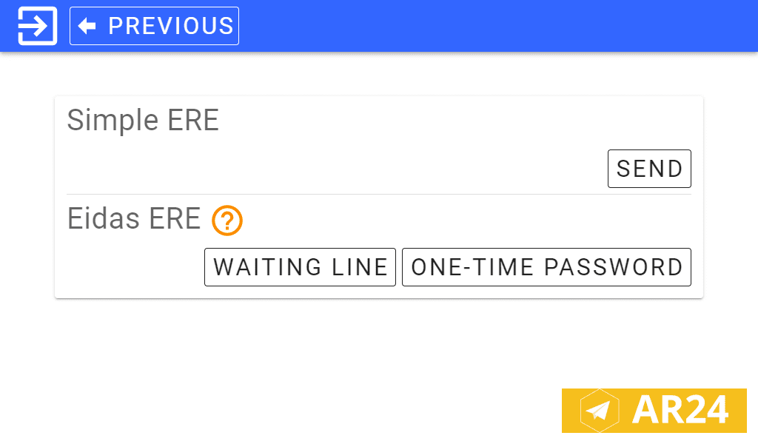Click the exit/logout icon in header
The width and height of the screenshot is (758, 444).
click(x=37, y=26)
